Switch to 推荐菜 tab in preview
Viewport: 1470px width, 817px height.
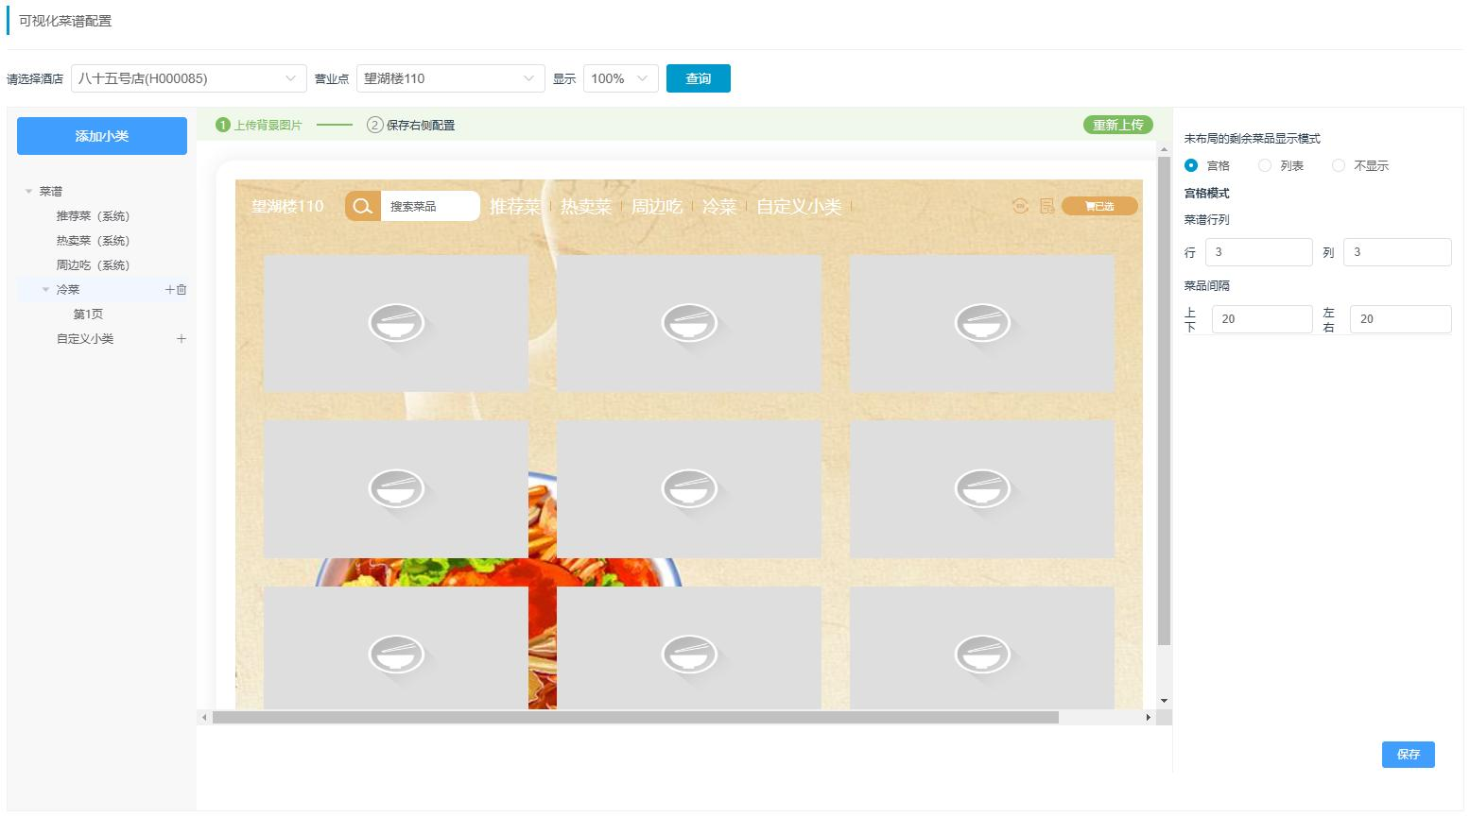515,206
